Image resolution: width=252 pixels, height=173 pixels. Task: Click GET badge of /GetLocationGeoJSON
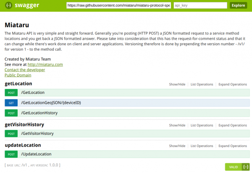[11, 103]
